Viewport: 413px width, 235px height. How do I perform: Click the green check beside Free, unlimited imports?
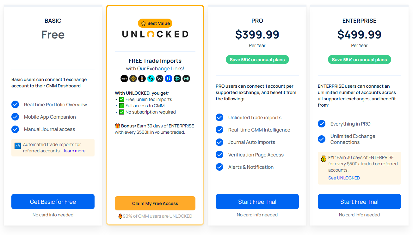click(x=121, y=99)
